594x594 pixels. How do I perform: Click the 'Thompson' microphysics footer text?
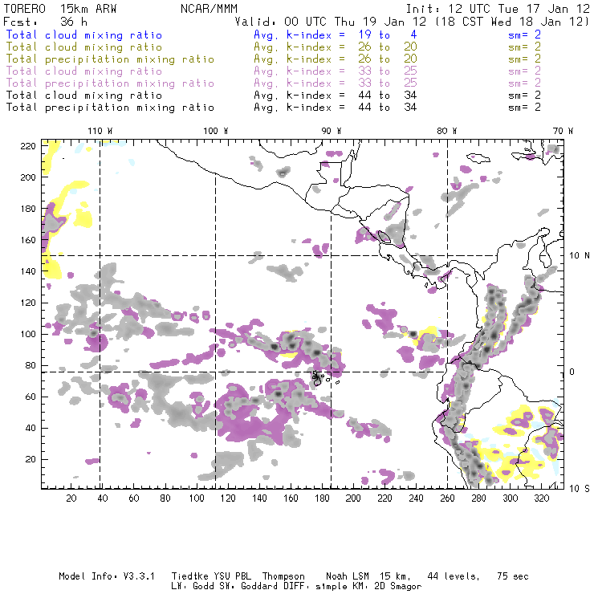pyautogui.click(x=283, y=576)
